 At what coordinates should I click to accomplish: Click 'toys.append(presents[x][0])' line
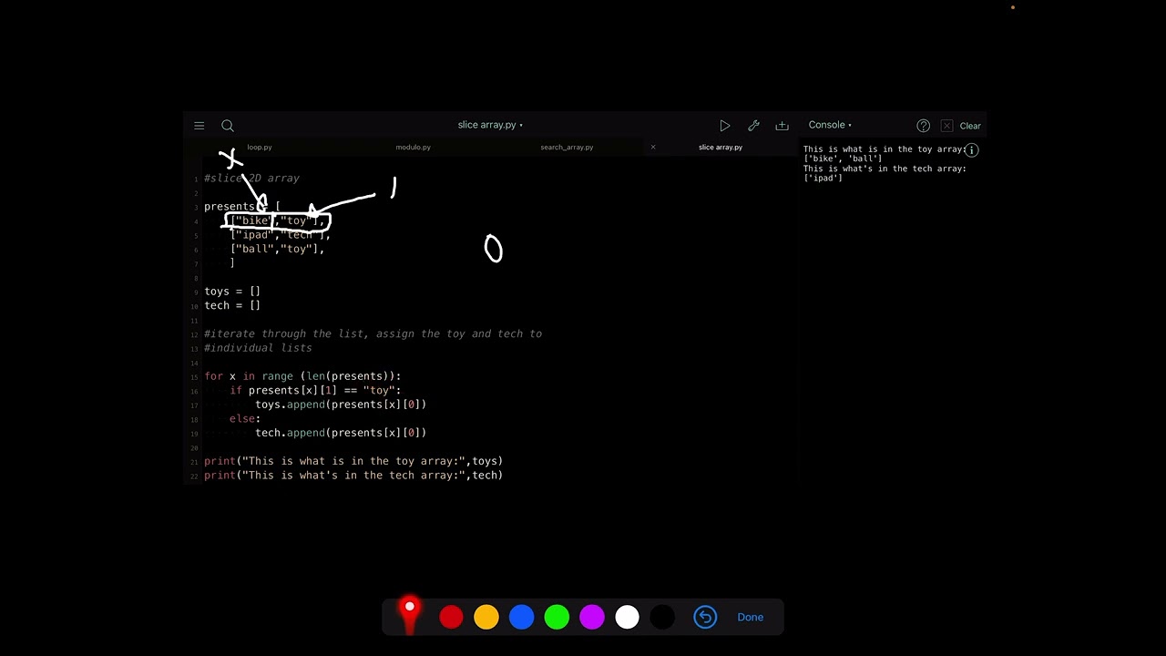(x=341, y=405)
